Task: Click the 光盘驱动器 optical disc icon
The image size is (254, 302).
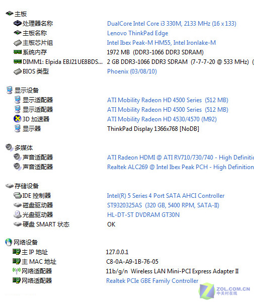Action: click(x=17, y=214)
